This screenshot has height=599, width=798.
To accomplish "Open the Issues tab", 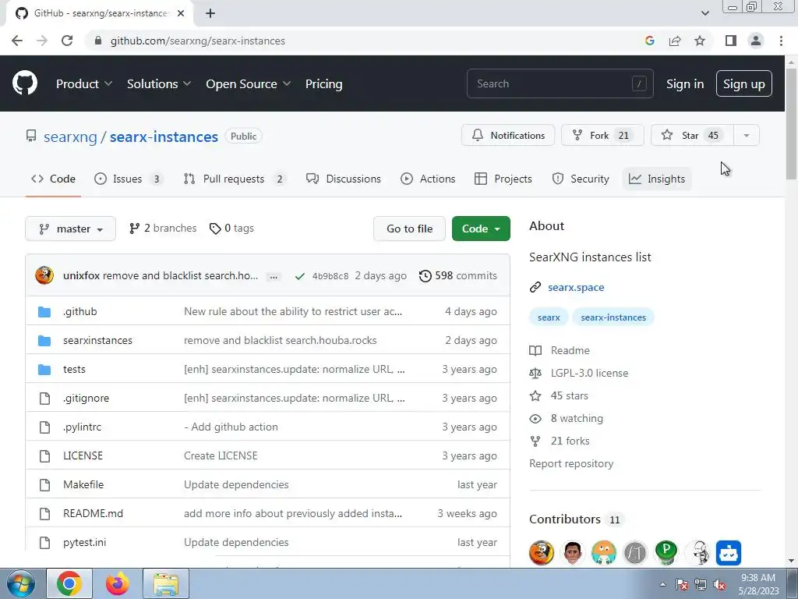I will tap(128, 179).
